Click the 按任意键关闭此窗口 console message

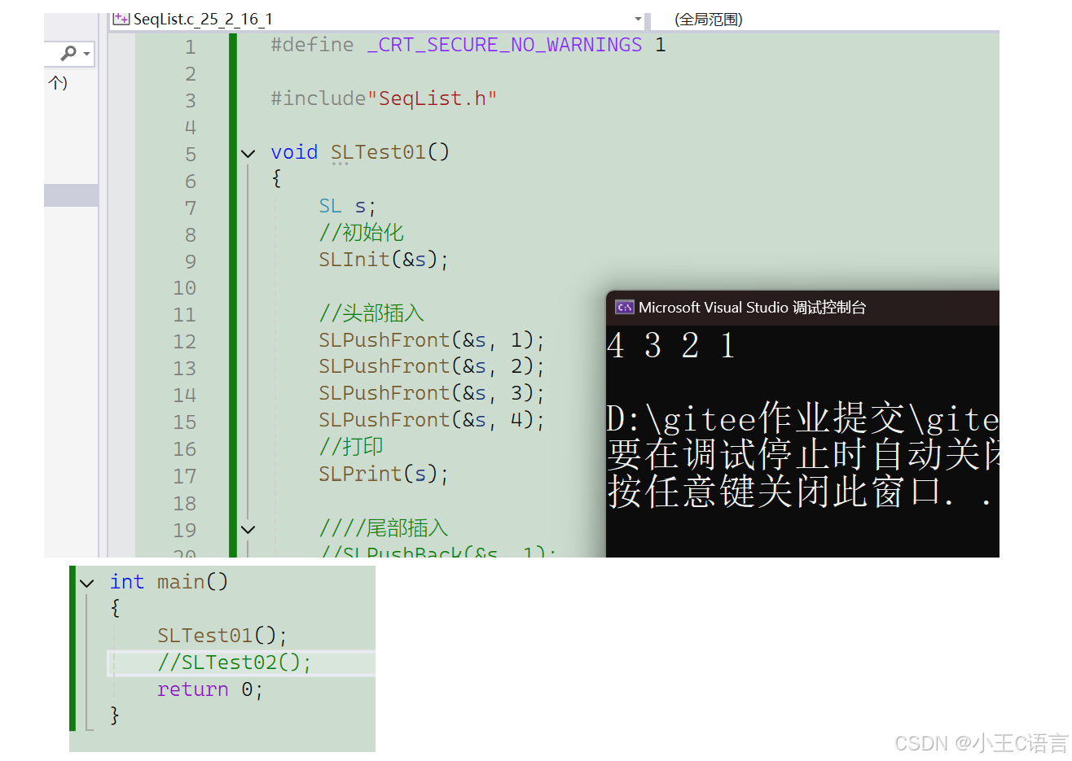798,492
